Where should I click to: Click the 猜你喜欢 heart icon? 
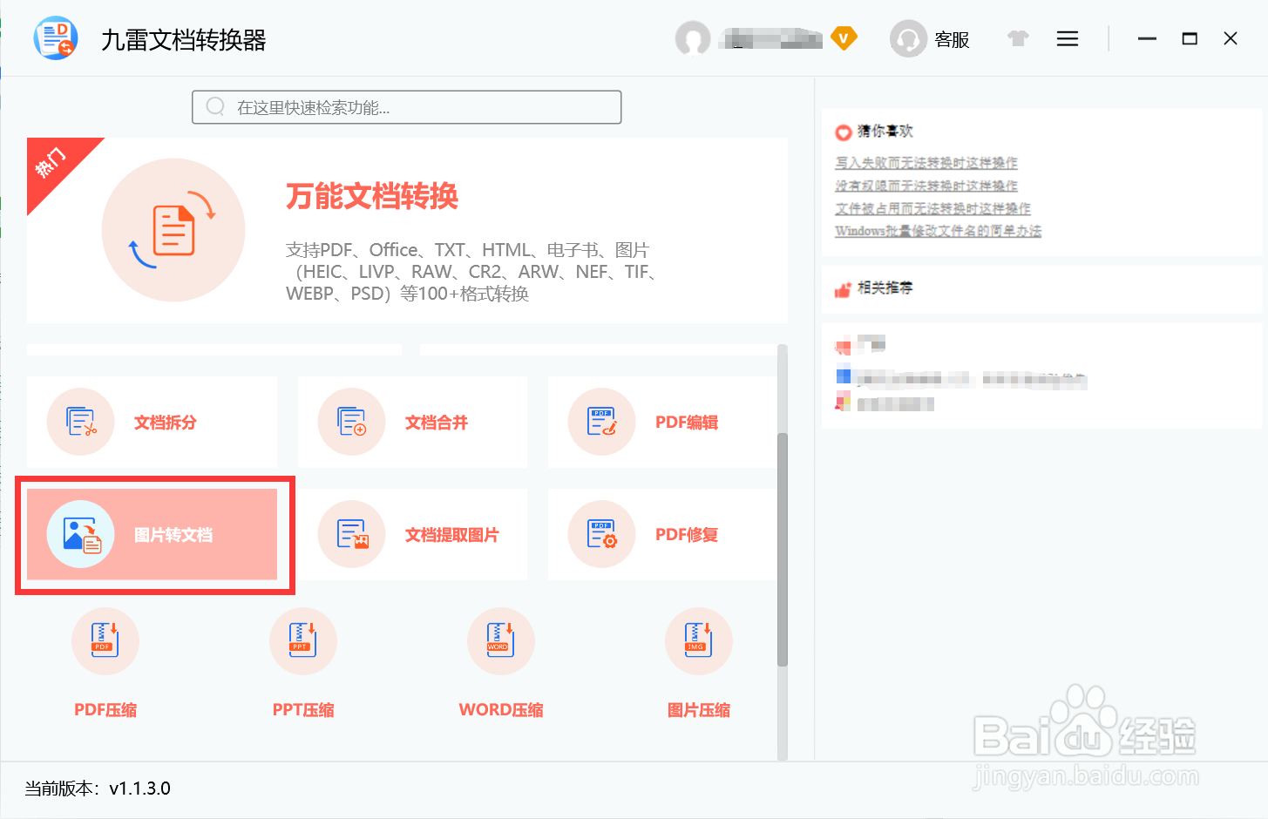pyautogui.click(x=843, y=132)
